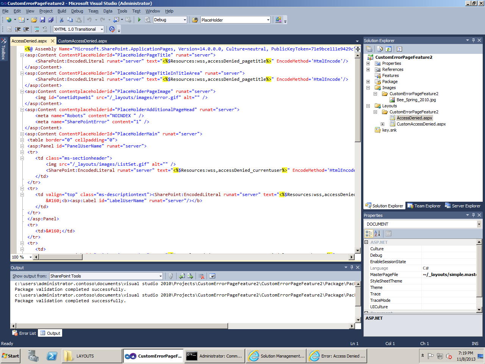
Task: Open the Toolbox side tab
Action: [x=3, y=49]
